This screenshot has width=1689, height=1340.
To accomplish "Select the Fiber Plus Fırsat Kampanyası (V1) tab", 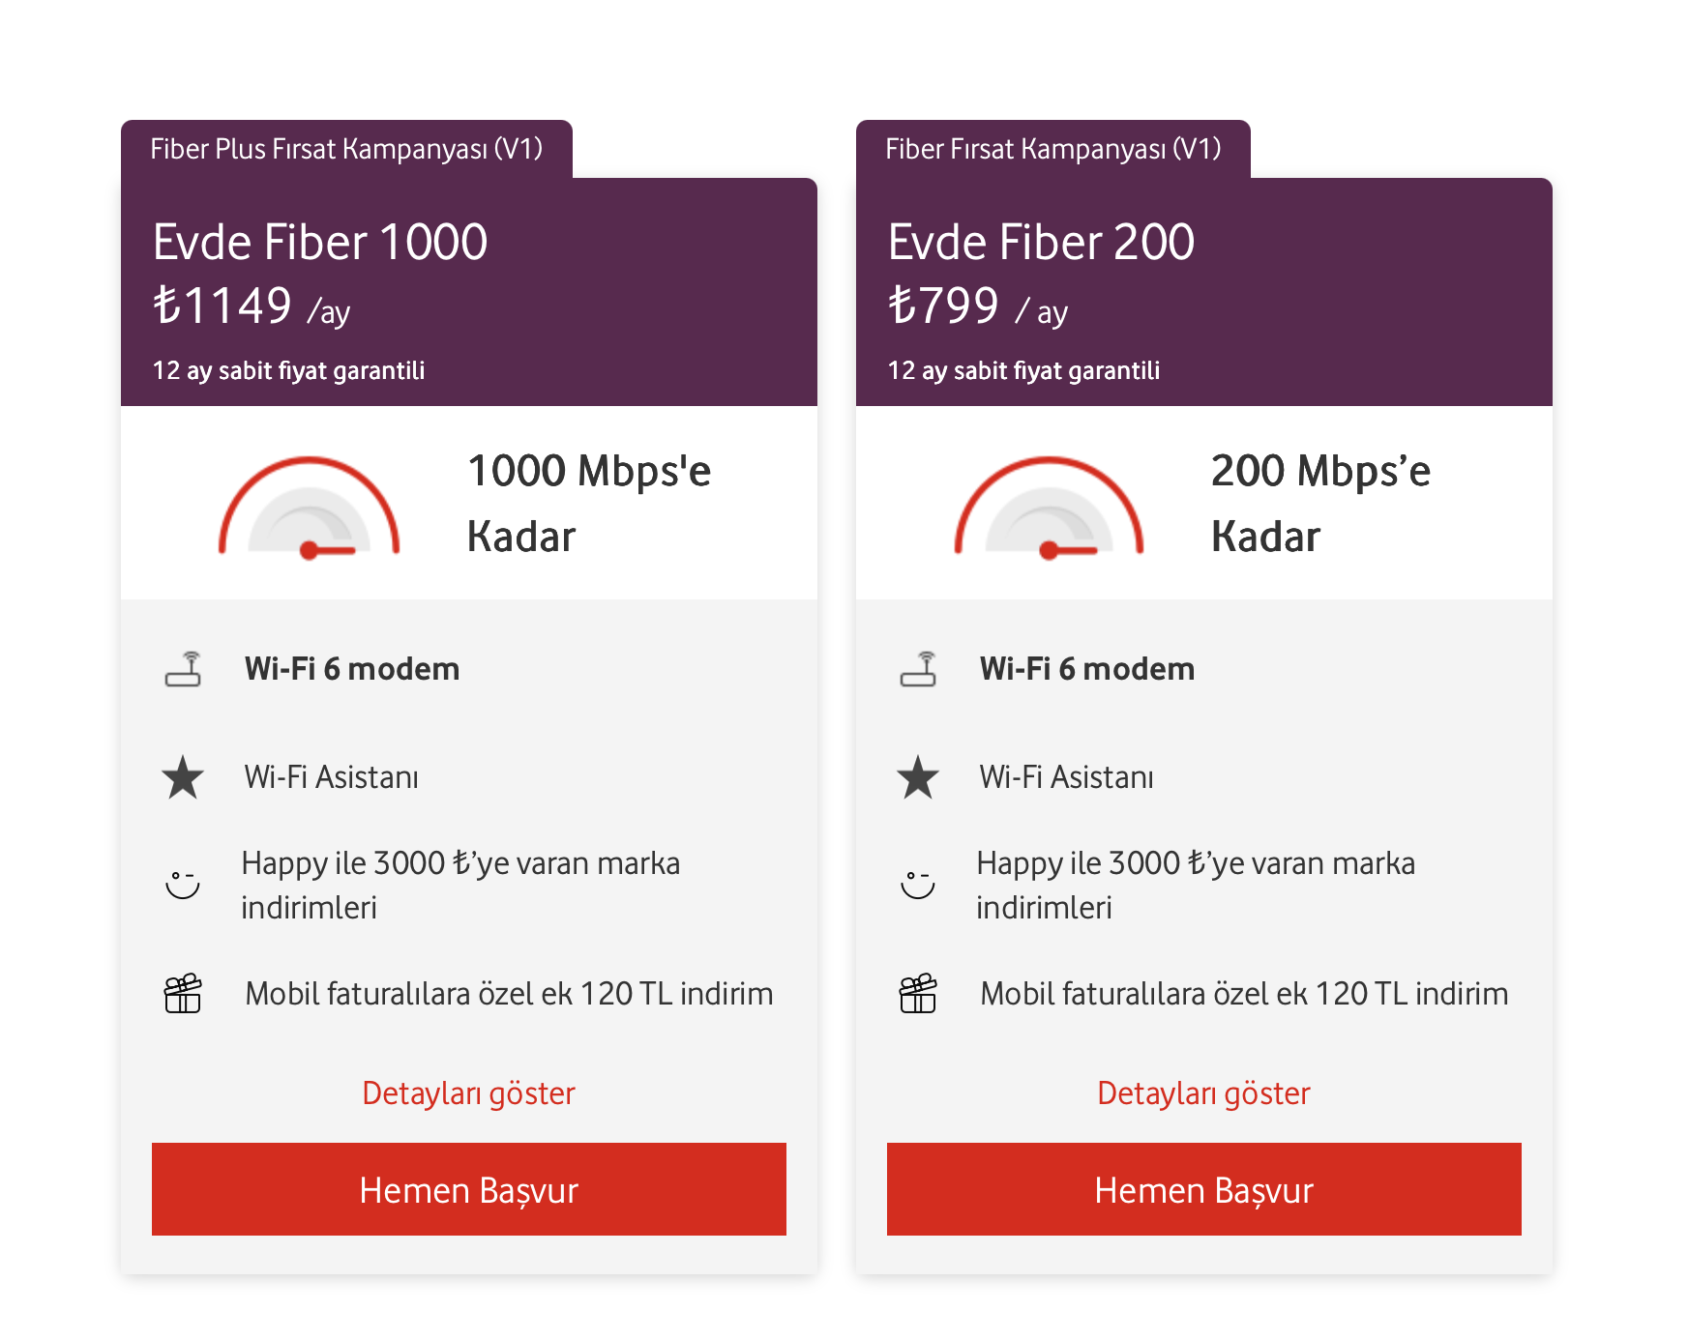I will [346, 149].
